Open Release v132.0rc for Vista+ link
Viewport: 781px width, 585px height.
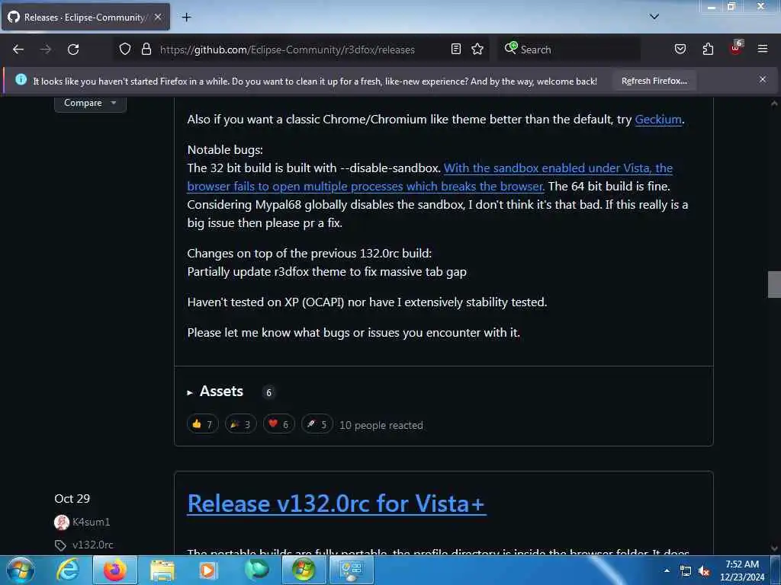[336, 503]
